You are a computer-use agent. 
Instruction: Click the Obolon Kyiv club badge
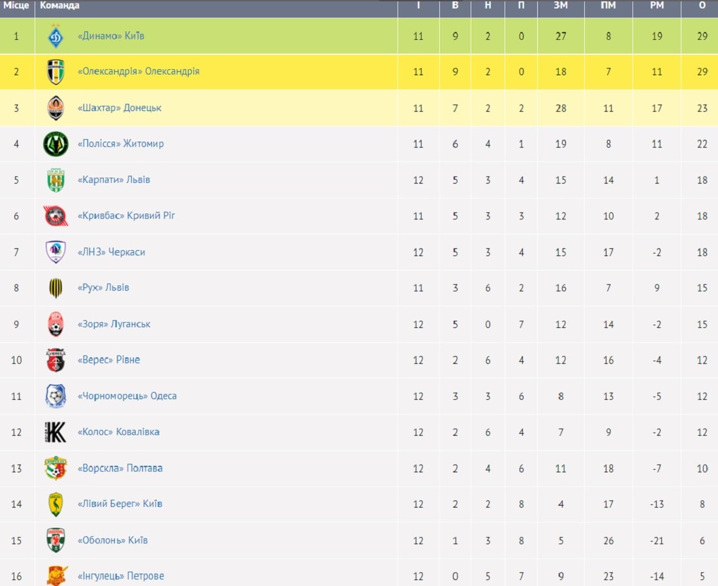[x=56, y=540]
